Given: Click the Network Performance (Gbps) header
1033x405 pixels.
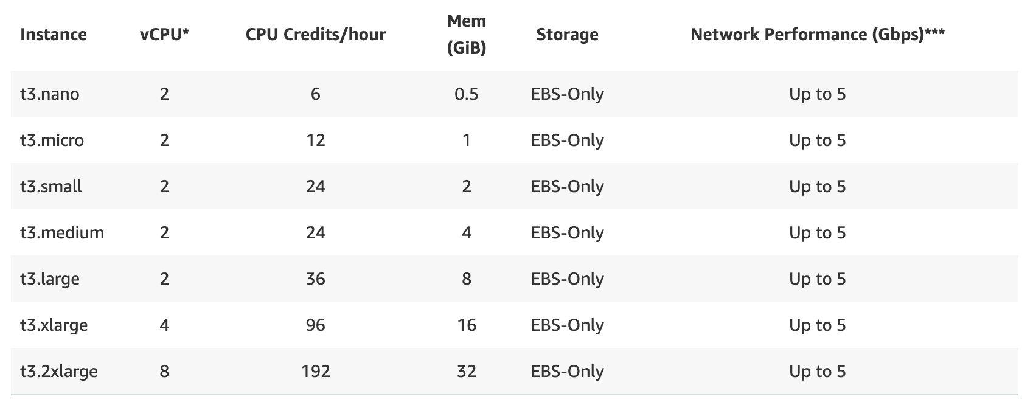Looking at the screenshot, I should click(817, 35).
